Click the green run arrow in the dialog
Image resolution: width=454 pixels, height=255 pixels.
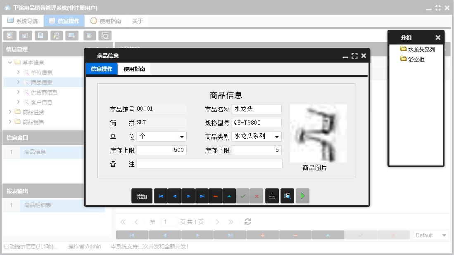[x=302, y=196]
